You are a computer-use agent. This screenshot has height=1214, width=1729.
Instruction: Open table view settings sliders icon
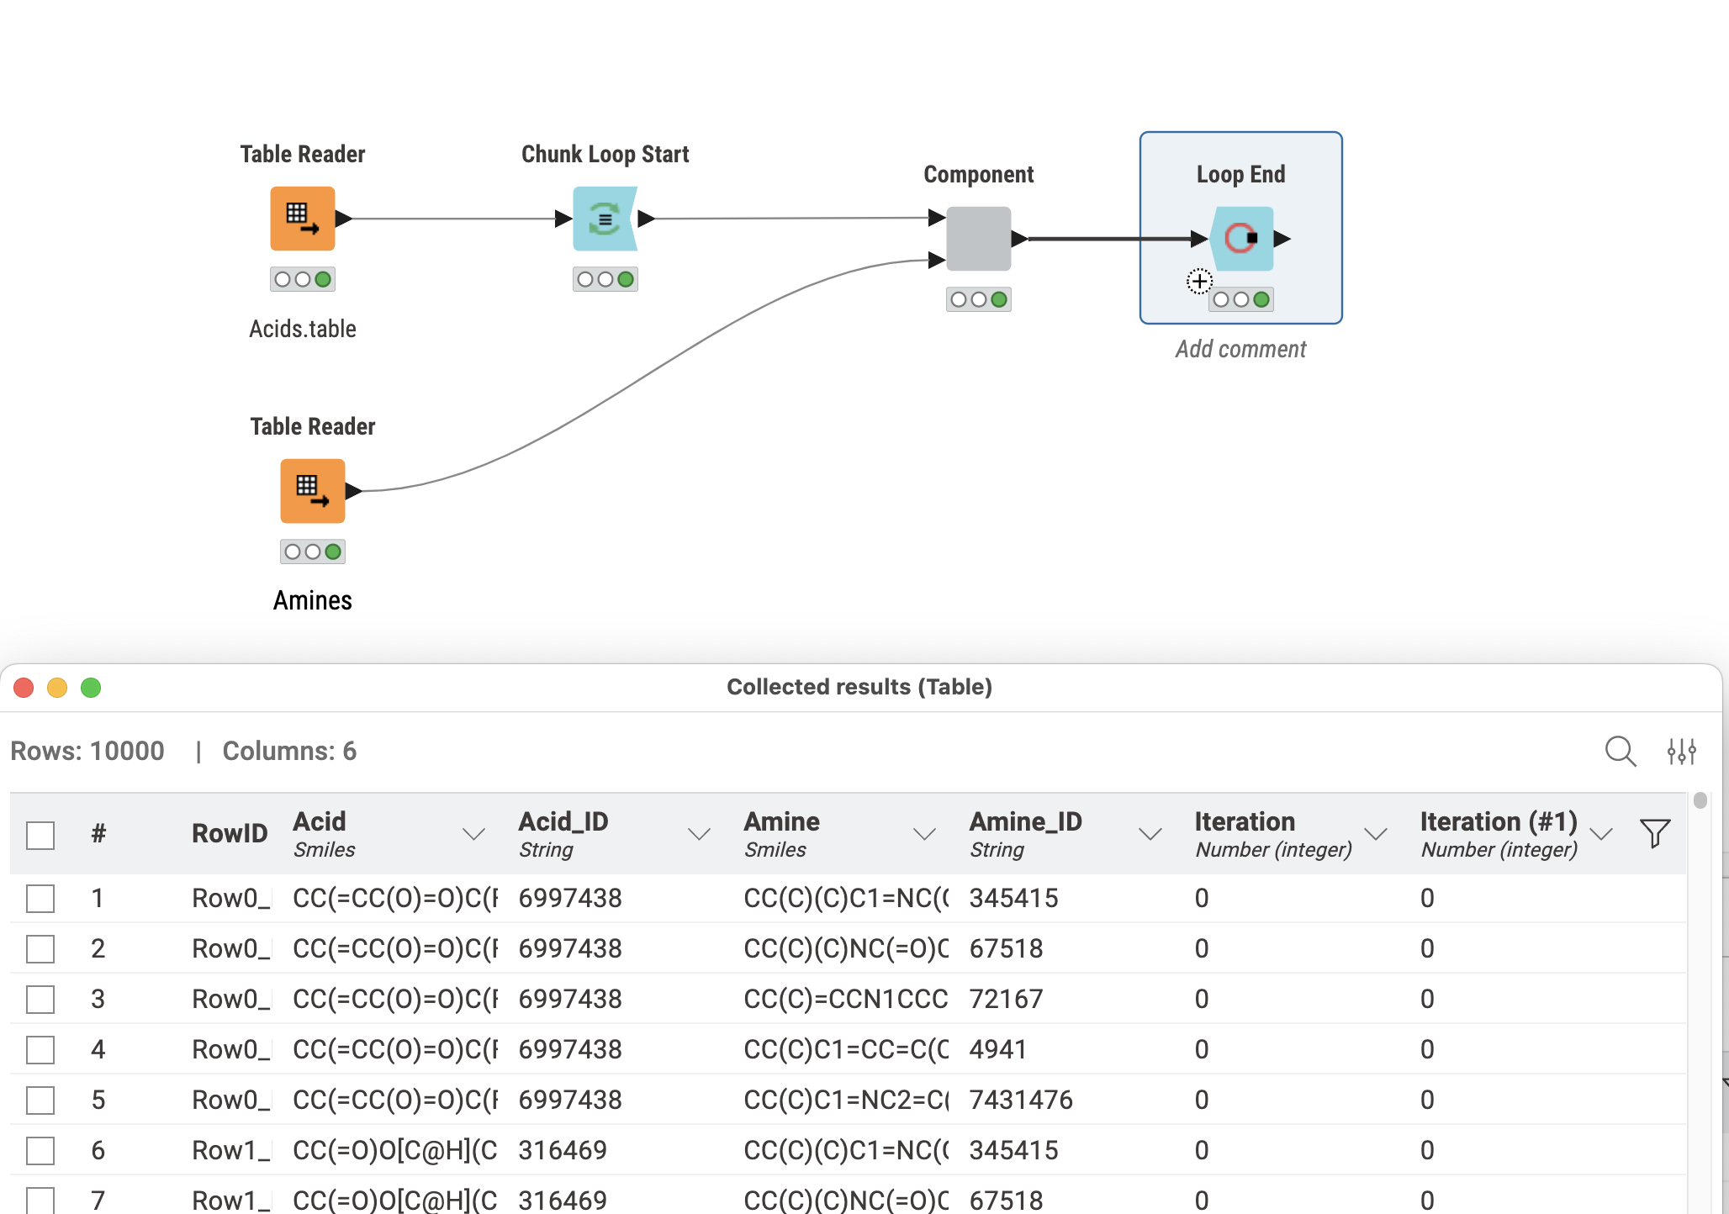click(1682, 751)
